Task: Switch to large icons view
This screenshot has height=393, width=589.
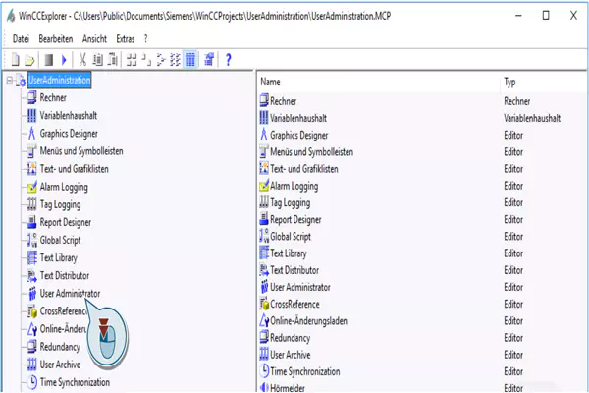Action: coord(132,59)
